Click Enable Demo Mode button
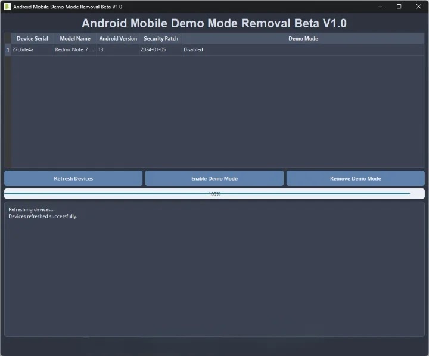Image resolution: width=429 pixels, height=356 pixels. click(x=214, y=178)
